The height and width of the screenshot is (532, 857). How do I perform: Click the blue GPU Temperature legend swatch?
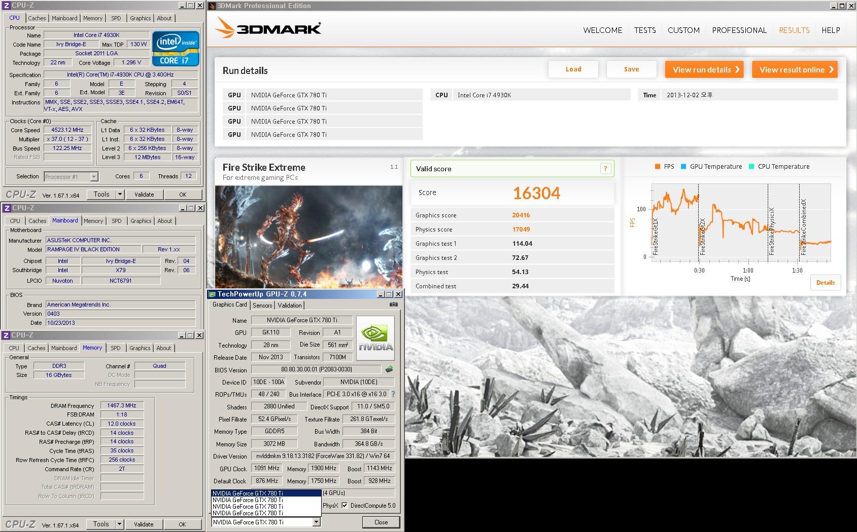point(683,166)
